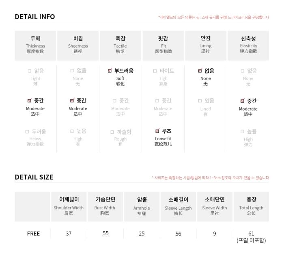Click the DETAIL SIZE heading
Viewport: 284px width, 254px height.
coord(34,177)
